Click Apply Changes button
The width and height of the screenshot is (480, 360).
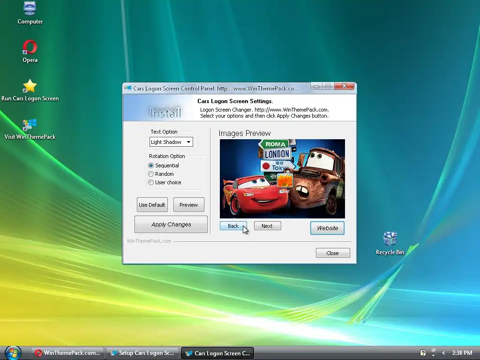pos(171,225)
